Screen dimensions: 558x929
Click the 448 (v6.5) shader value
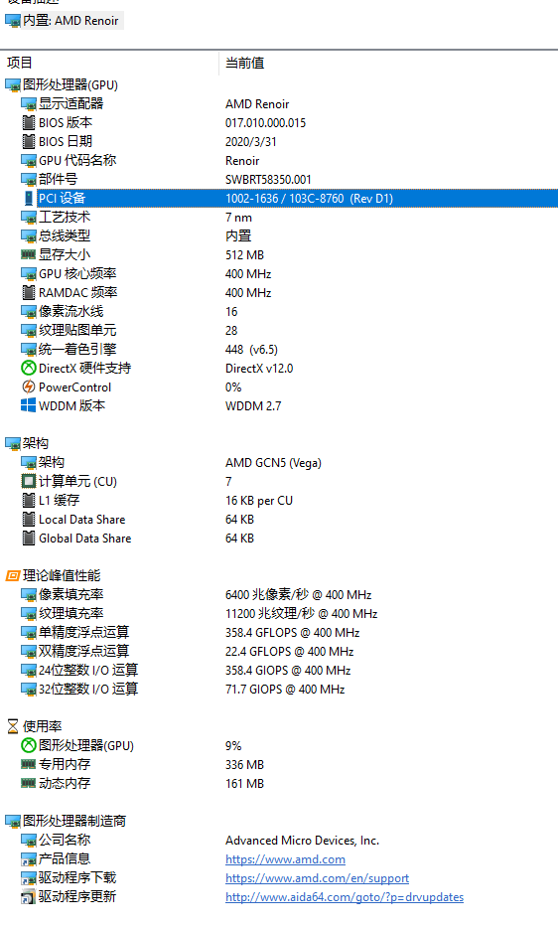(x=252, y=350)
